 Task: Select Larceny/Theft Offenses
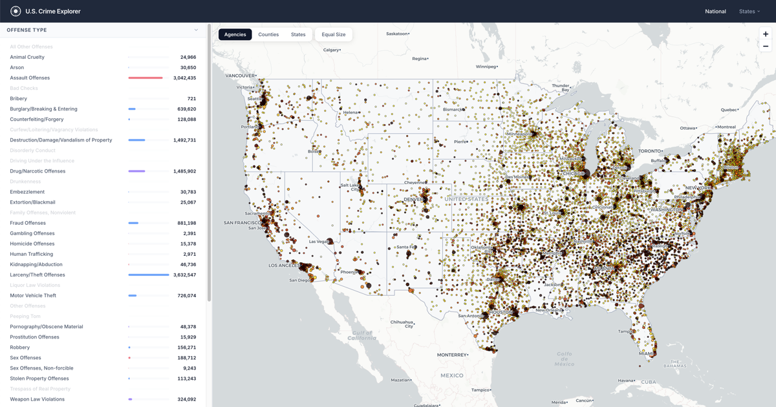pyautogui.click(x=103, y=275)
